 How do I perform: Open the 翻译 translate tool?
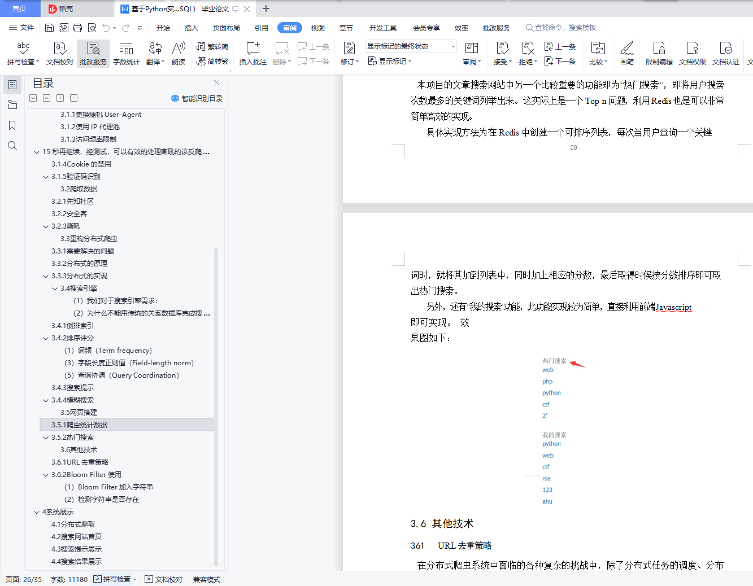click(155, 54)
